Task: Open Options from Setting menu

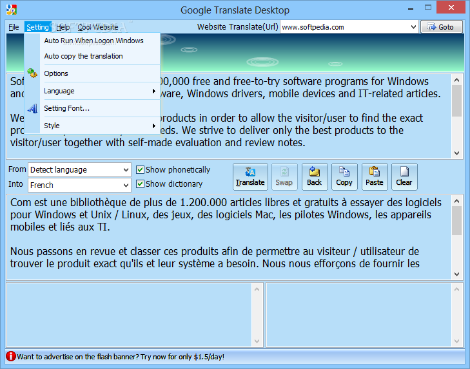Action: click(101, 73)
